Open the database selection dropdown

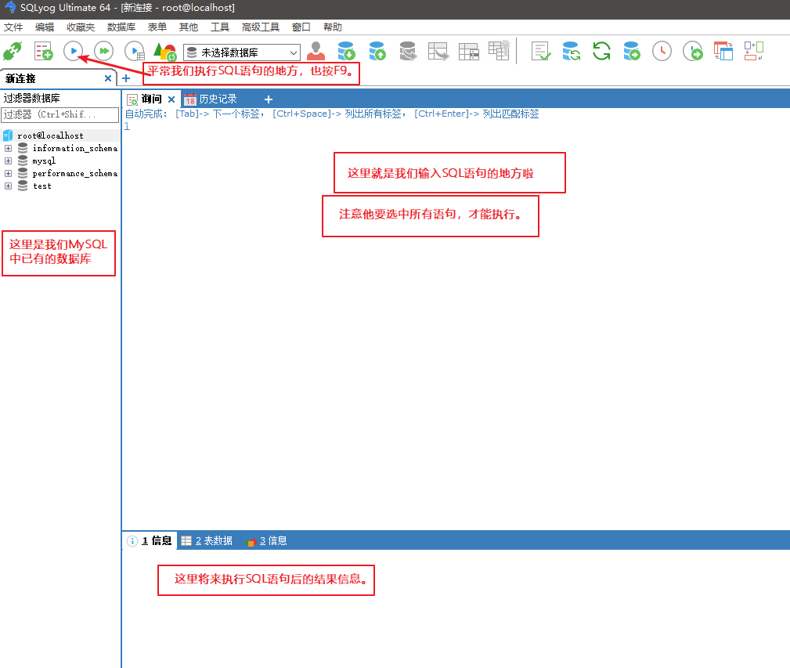tap(243, 52)
